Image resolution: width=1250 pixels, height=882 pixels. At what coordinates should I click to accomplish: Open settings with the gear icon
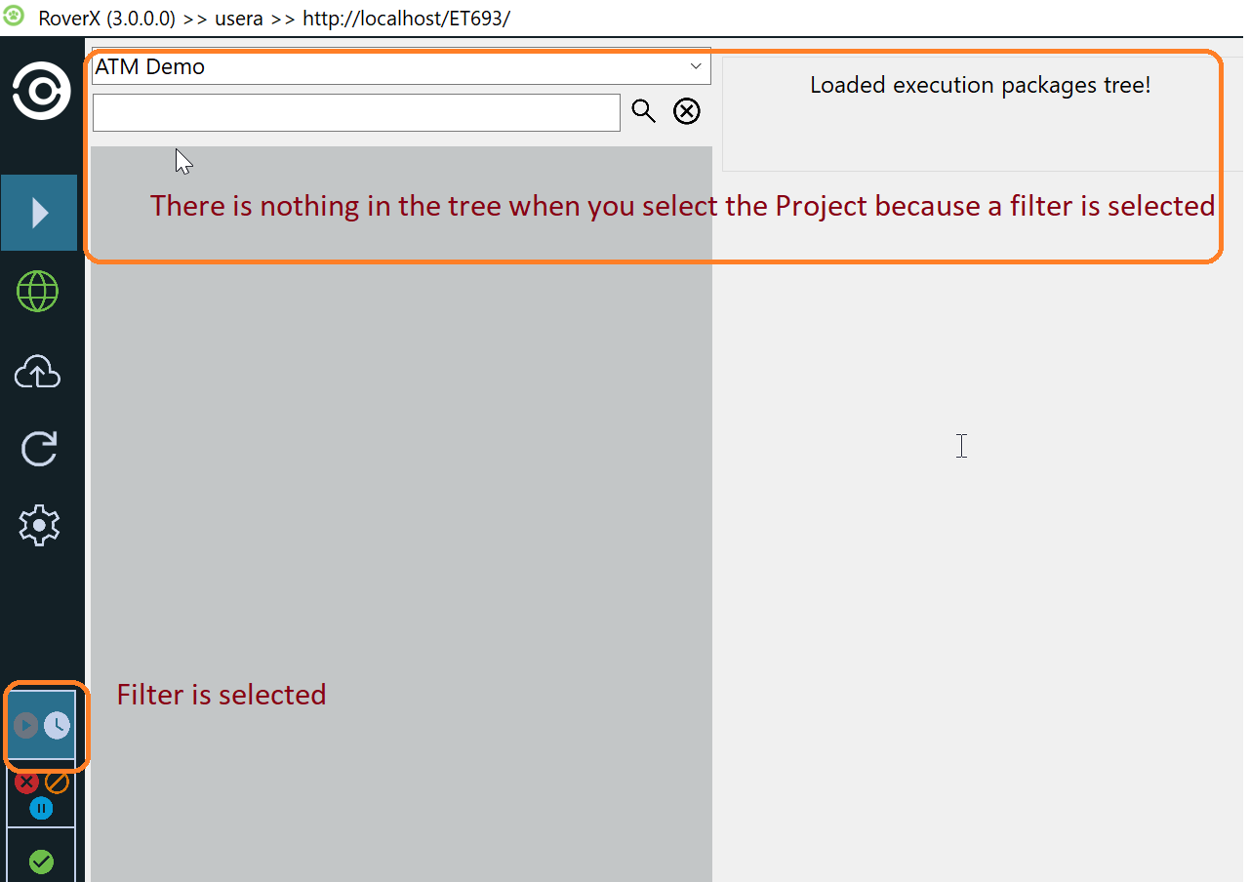tap(39, 525)
